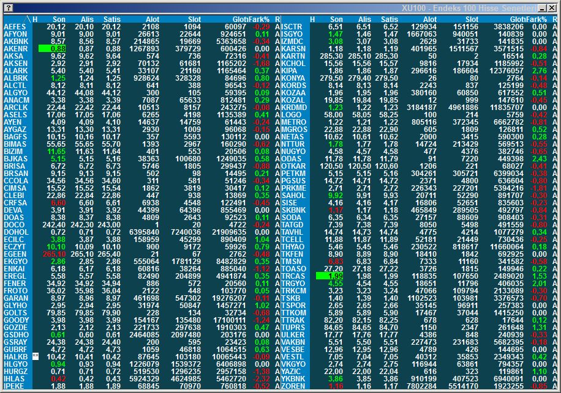The image size is (561, 393).
Task: Select the KRDMD ticker symbol
Action: (294, 108)
